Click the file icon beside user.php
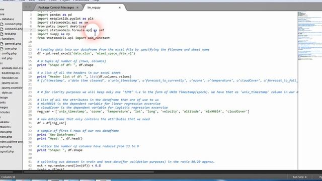Screen dimensions: 322x181 2,49
